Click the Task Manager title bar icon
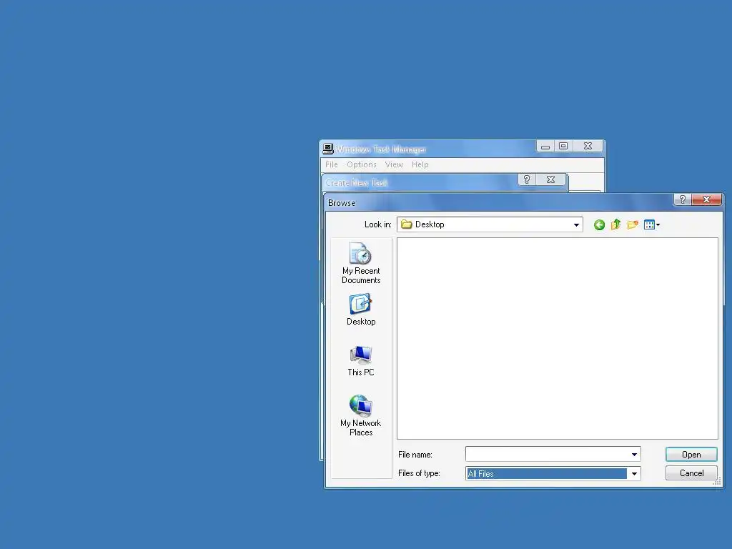The width and height of the screenshot is (732, 549). coord(328,149)
